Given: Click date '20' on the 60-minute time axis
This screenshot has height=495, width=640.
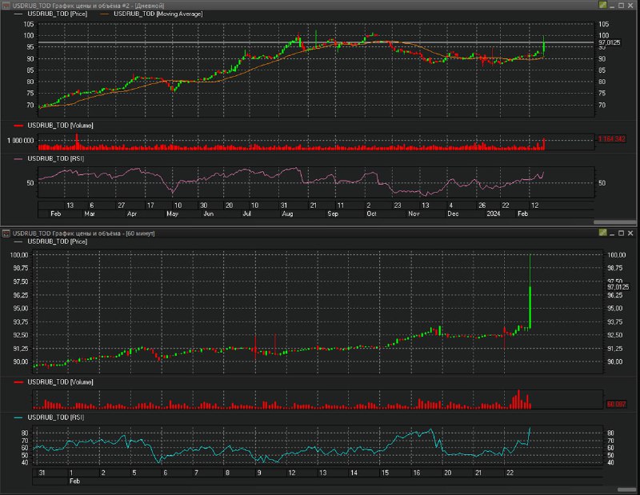Looking at the screenshot, I should pos(448,473).
